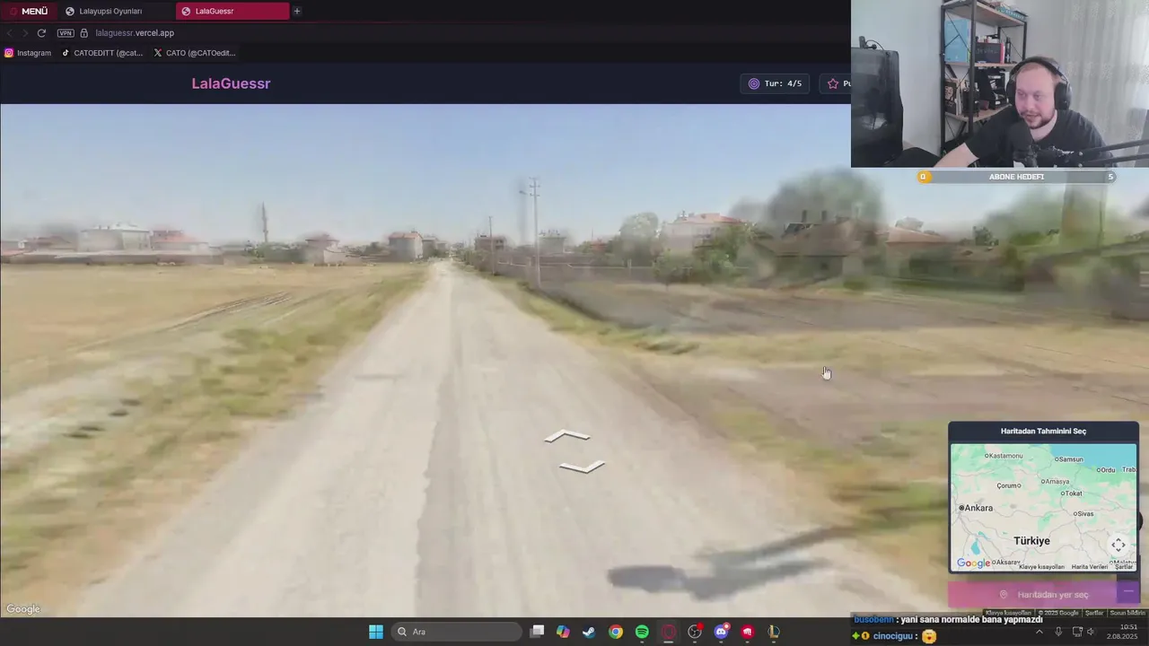Screen dimensions: 1149x646
Task: Click the Kastamonu label on the map
Action: [1004, 456]
